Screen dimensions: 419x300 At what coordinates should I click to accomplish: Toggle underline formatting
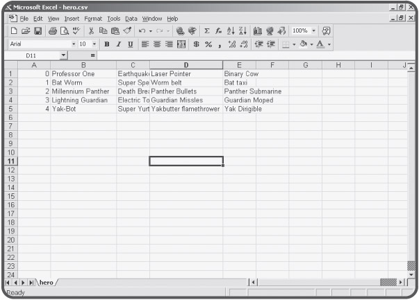point(129,44)
